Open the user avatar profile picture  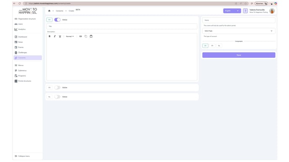[272, 11]
